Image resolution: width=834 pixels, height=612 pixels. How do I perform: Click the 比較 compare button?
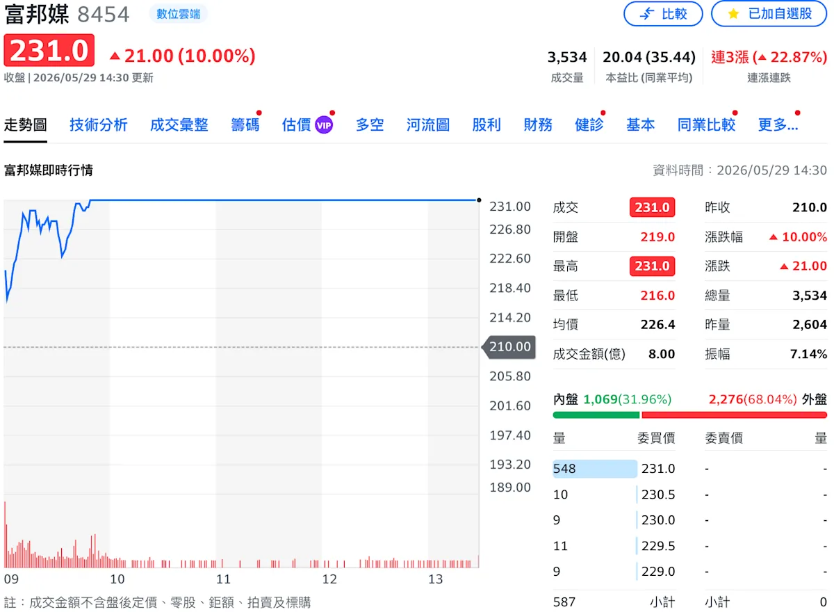[663, 14]
